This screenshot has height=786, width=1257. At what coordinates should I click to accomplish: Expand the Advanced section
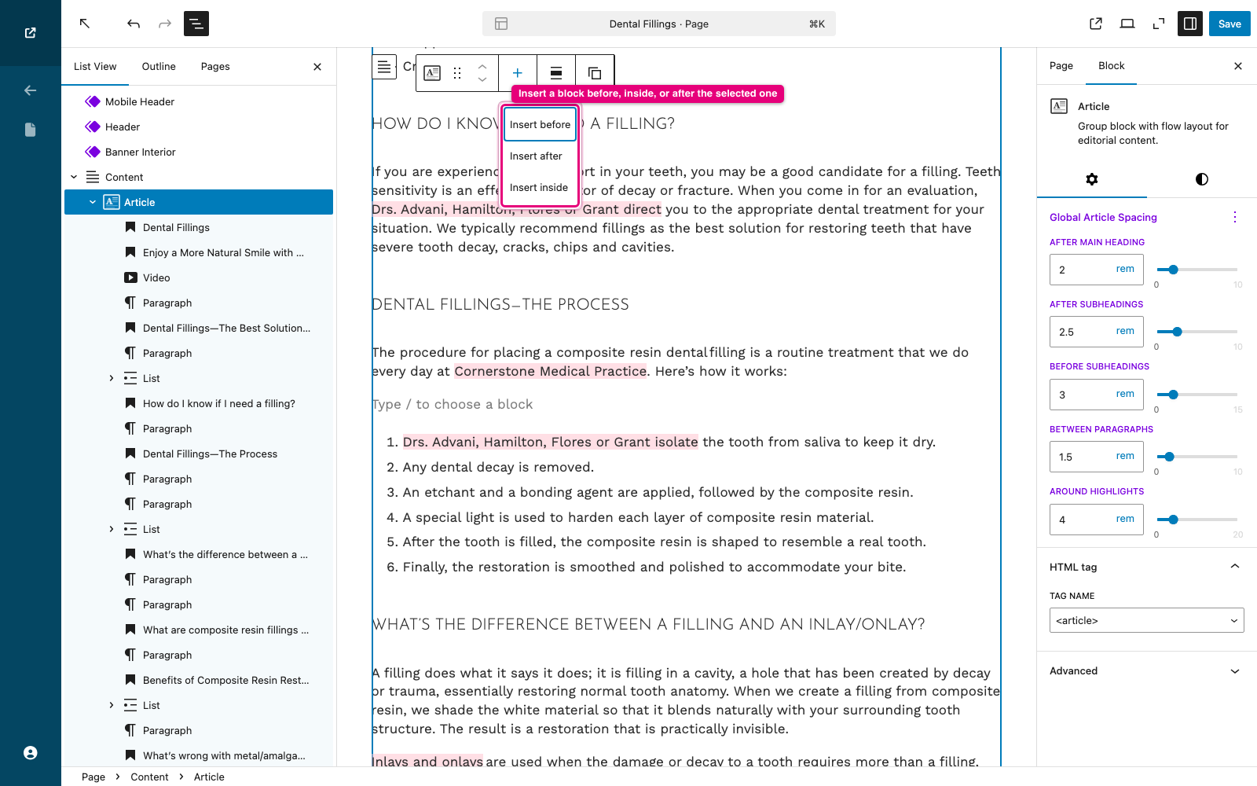point(1147,670)
